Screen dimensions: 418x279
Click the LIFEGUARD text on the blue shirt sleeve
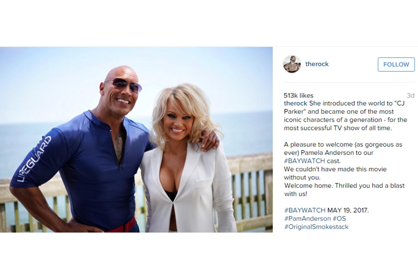[x=34, y=159]
